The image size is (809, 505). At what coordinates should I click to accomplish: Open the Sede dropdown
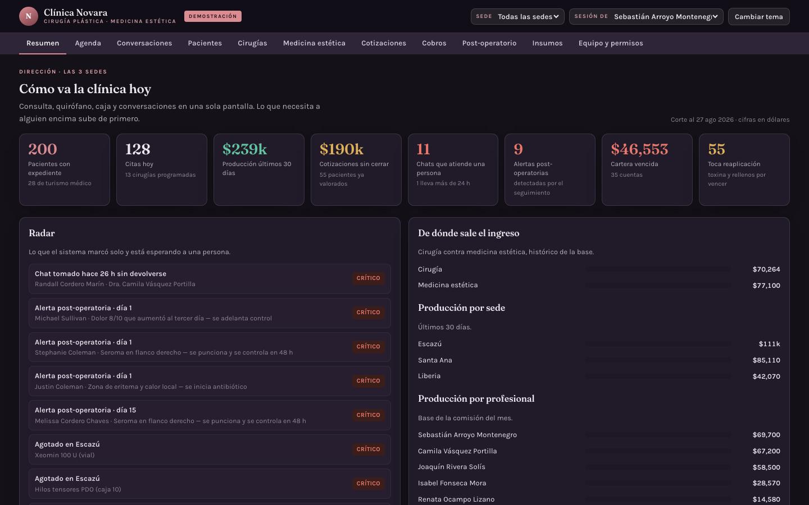[517, 16]
